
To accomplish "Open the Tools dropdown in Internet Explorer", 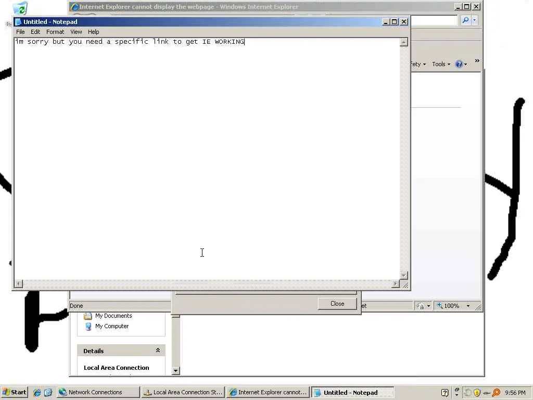I will tap(441, 64).
